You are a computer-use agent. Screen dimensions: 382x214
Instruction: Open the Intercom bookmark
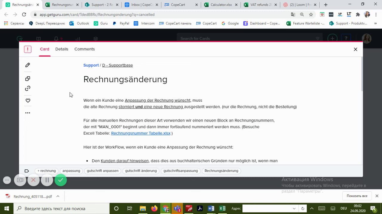144,23
